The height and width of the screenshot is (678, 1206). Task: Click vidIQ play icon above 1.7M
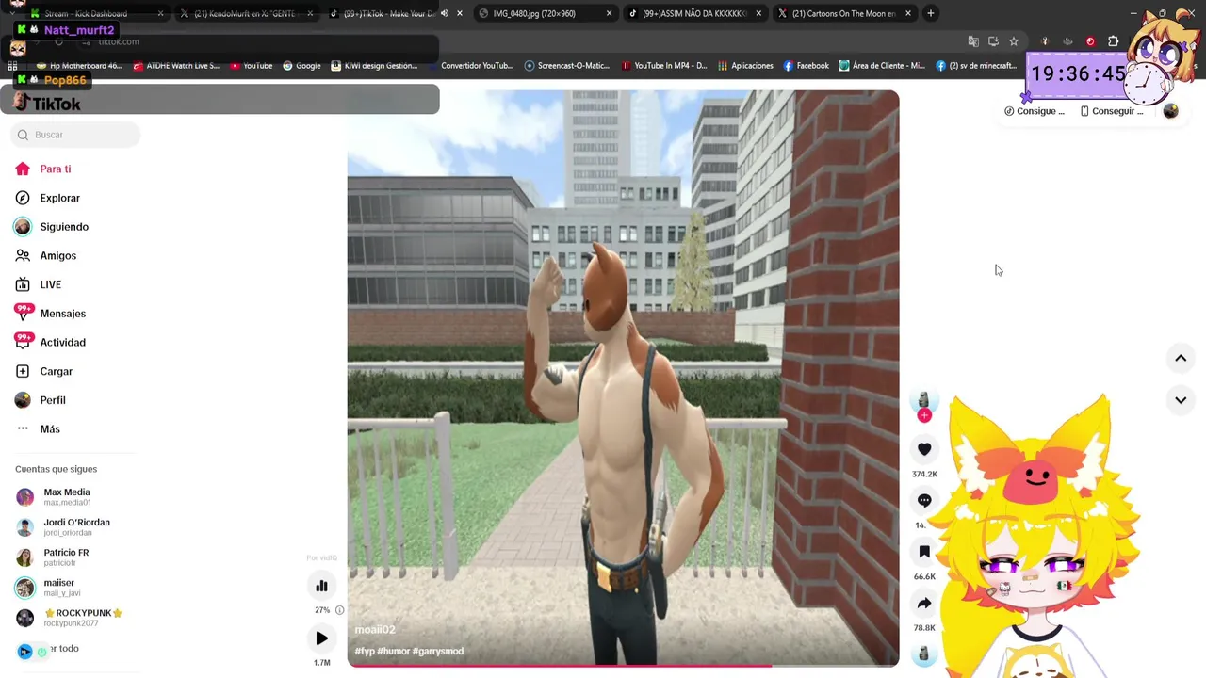coord(321,638)
